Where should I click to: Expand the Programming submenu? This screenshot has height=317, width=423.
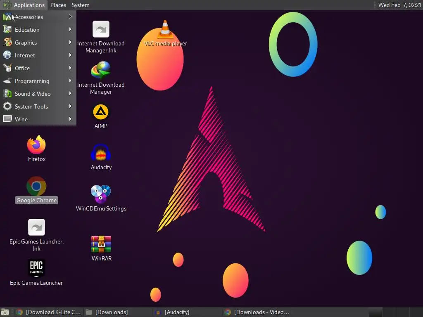(x=38, y=81)
